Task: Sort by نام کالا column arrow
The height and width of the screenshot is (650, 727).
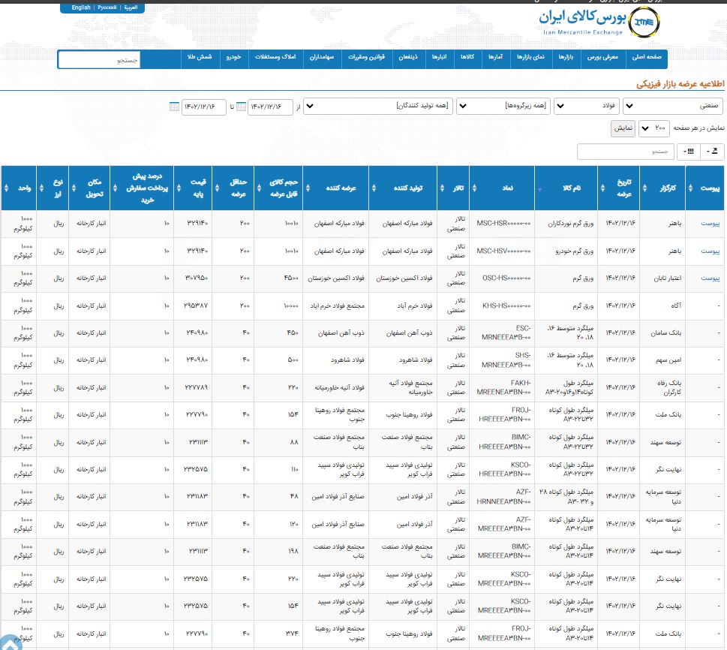Action: (539, 189)
